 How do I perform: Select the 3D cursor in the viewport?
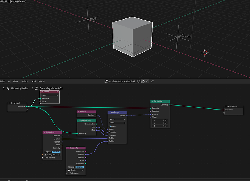205,53
